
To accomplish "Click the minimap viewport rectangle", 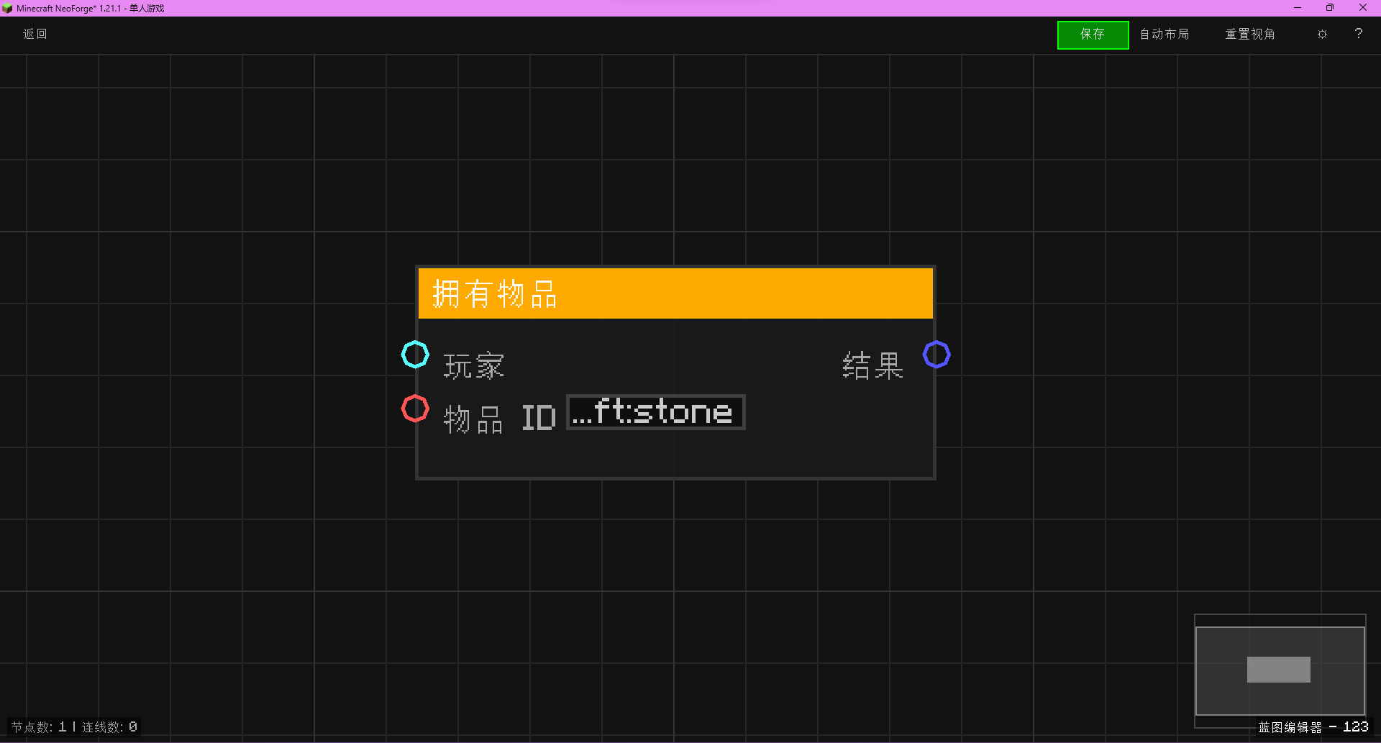I will 1278,668.
